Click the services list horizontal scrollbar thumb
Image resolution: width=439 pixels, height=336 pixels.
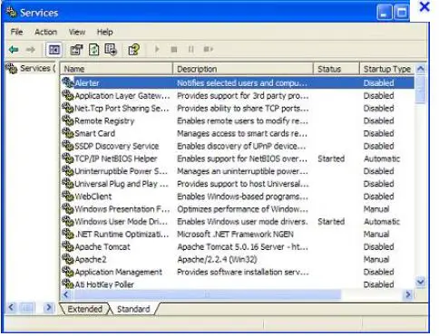coord(207,294)
